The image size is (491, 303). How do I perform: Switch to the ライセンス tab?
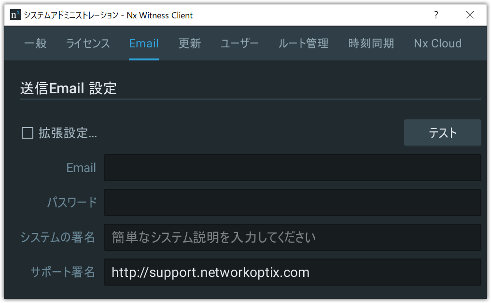click(88, 43)
